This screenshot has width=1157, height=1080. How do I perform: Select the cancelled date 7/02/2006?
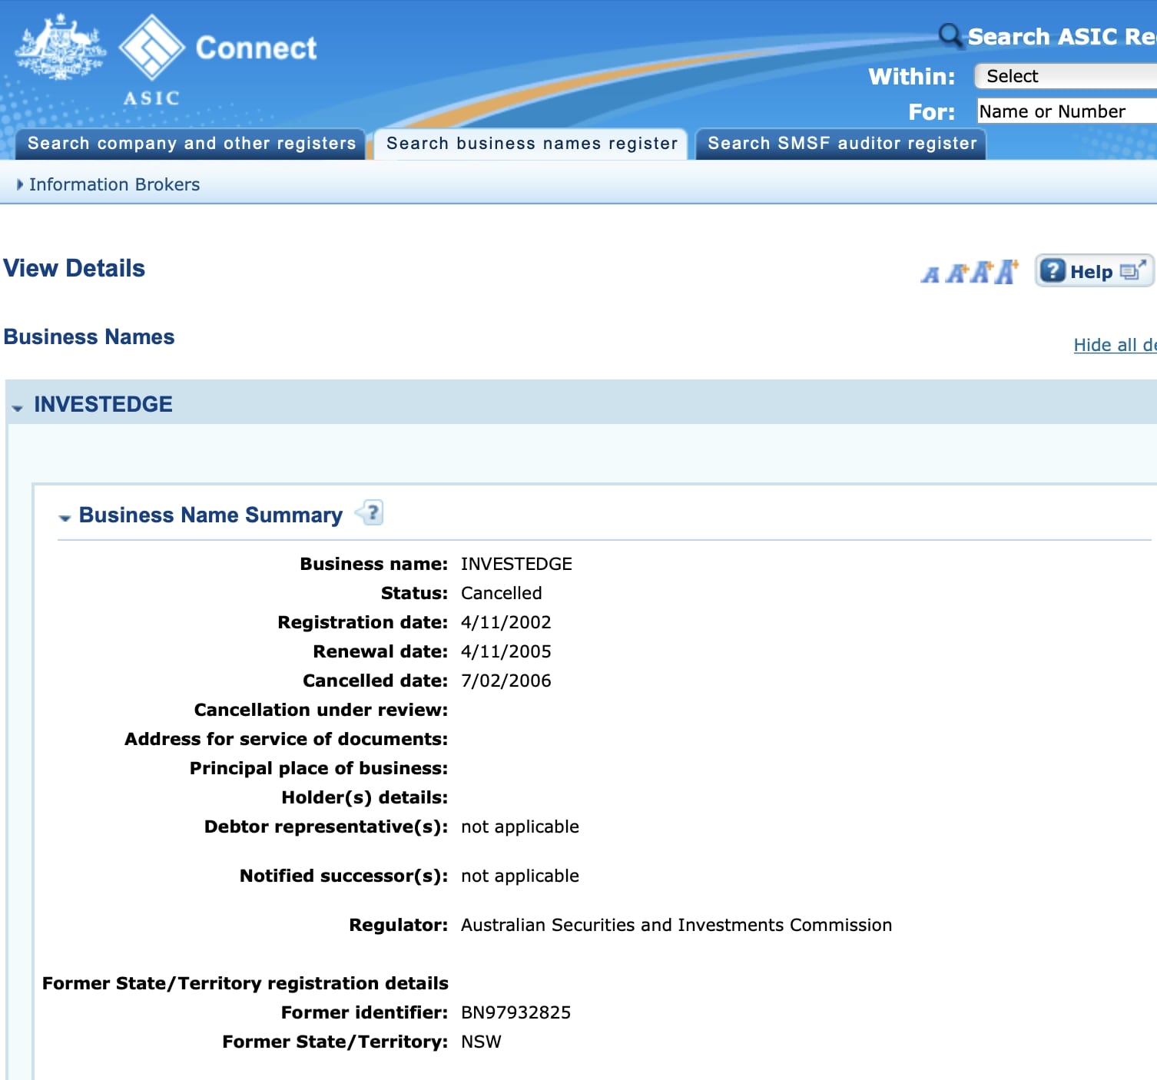(506, 681)
